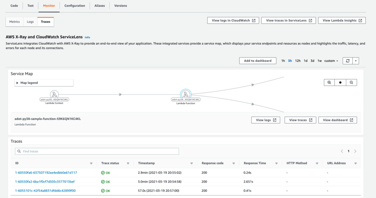Expand the Map legend
This screenshot has width=376, height=198.
coord(44,83)
